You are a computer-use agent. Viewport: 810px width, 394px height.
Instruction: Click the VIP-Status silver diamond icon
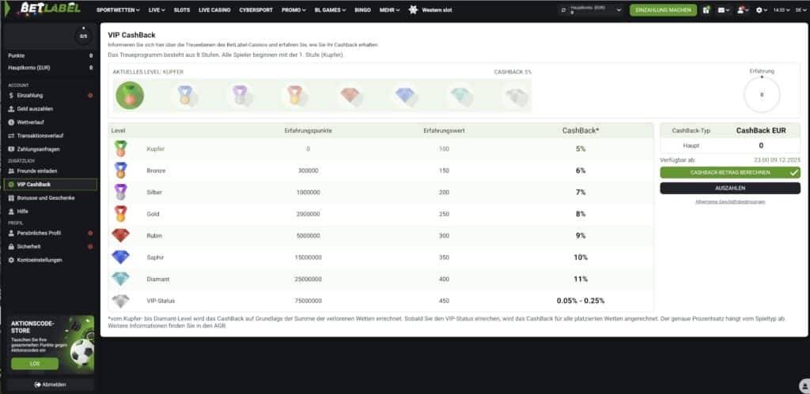[120, 301]
